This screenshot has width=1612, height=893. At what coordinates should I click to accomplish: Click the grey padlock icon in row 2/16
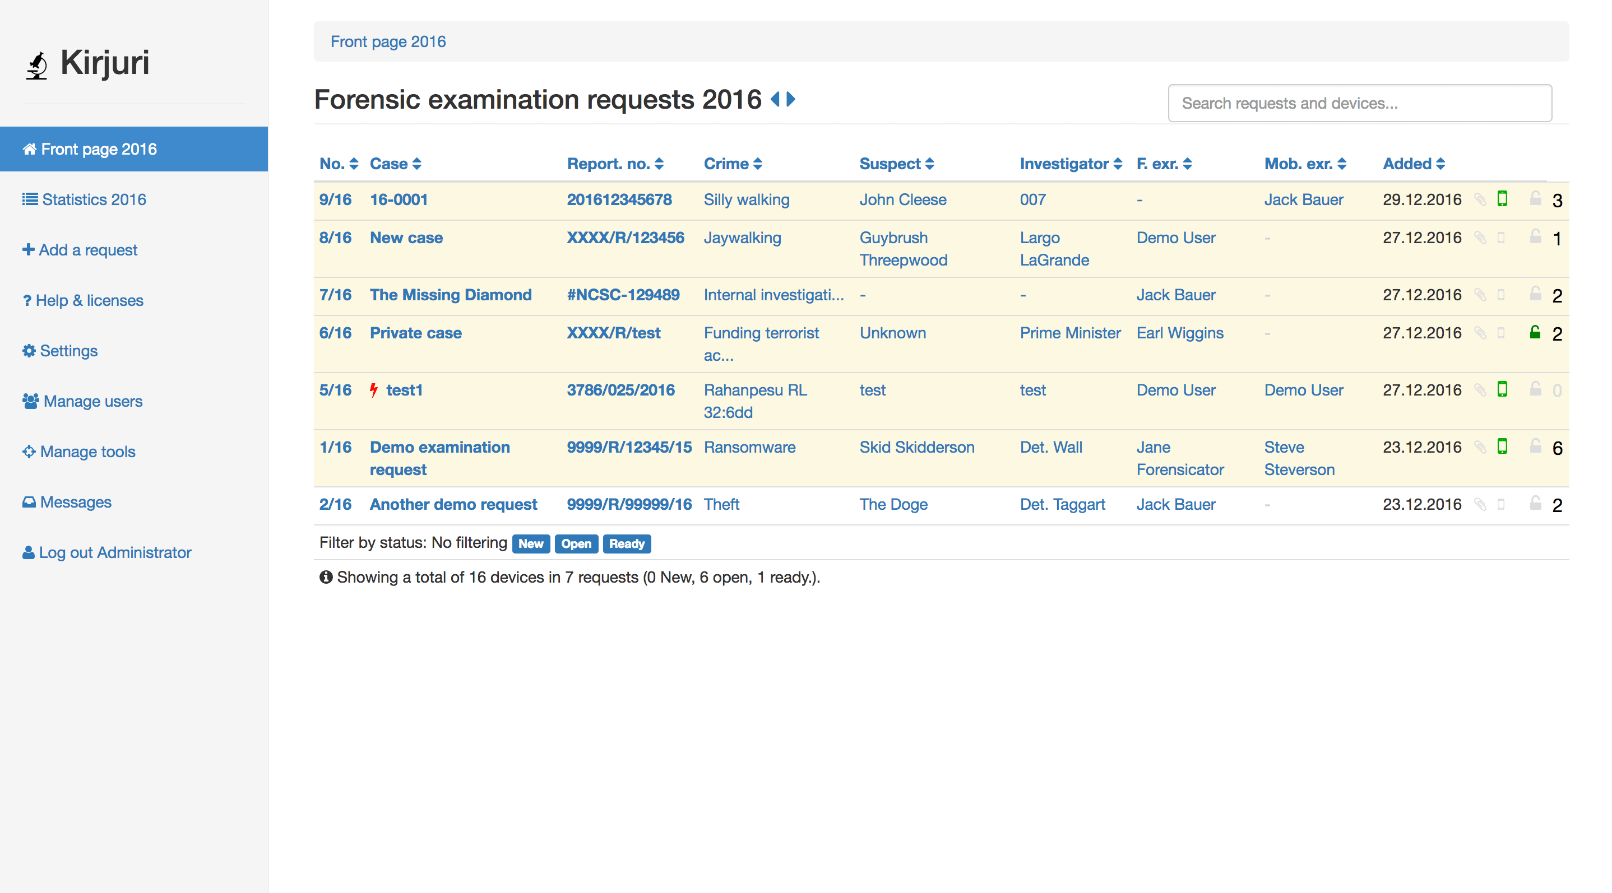coord(1535,504)
